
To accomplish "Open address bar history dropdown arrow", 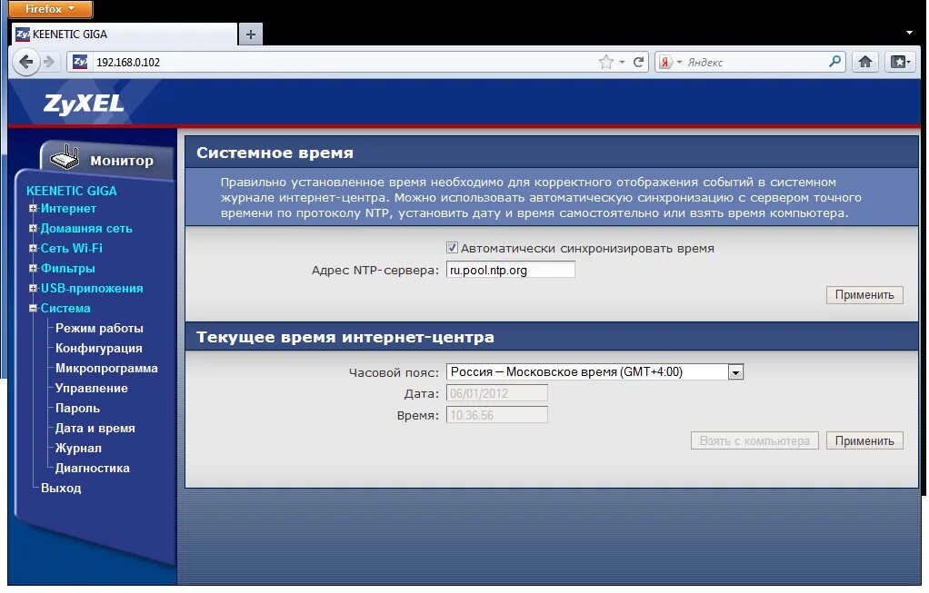I will [622, 62].
